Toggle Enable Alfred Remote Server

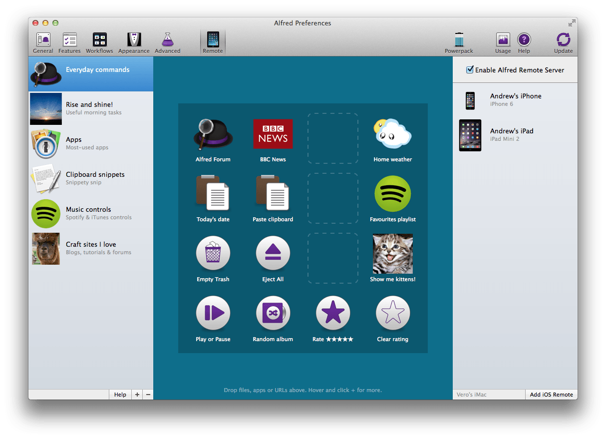pyautogui.click(x=470, y=70)
